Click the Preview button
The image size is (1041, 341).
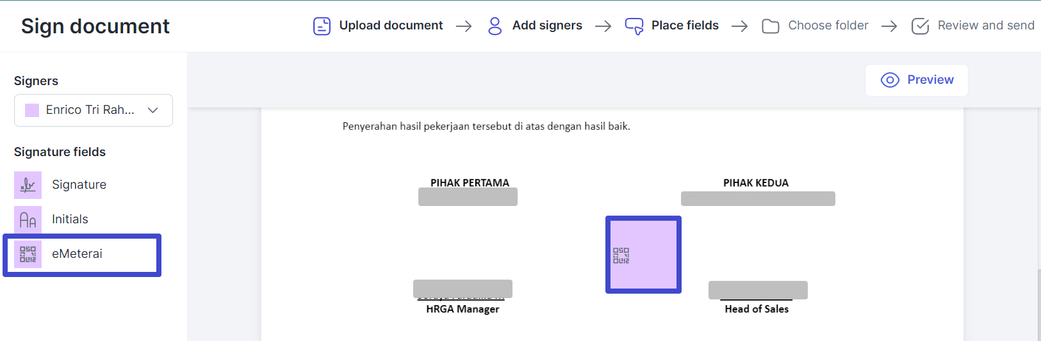916,80
